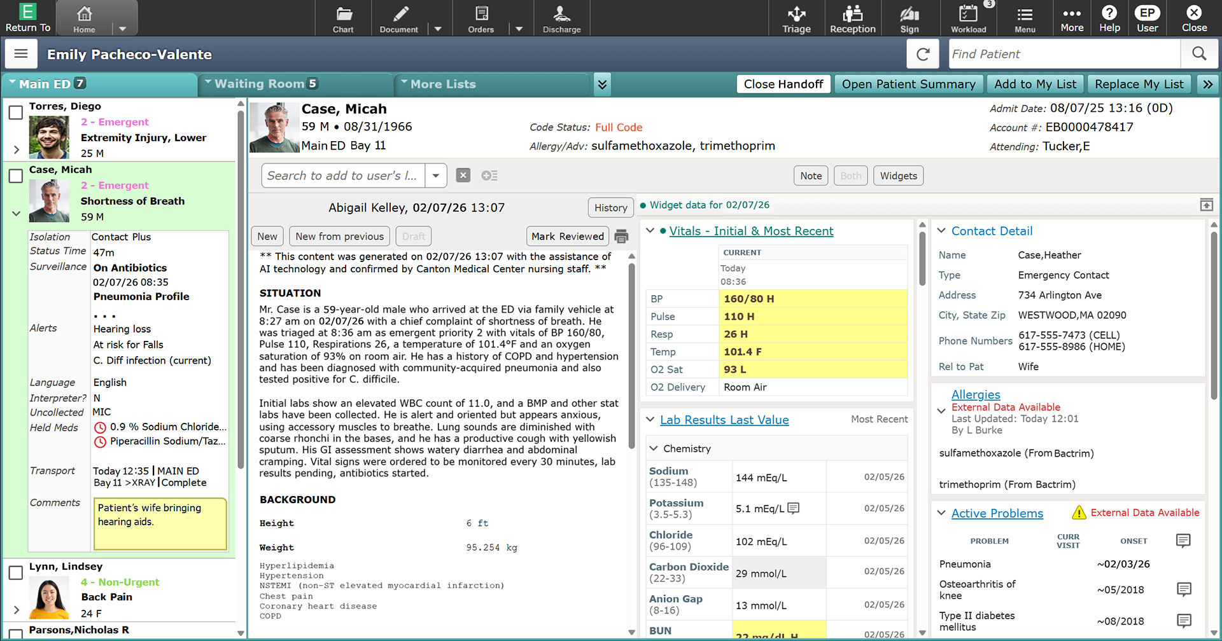Click the double-chevron overflow button
This screenshot has width=1222, height=641.
click(1207, 84)
